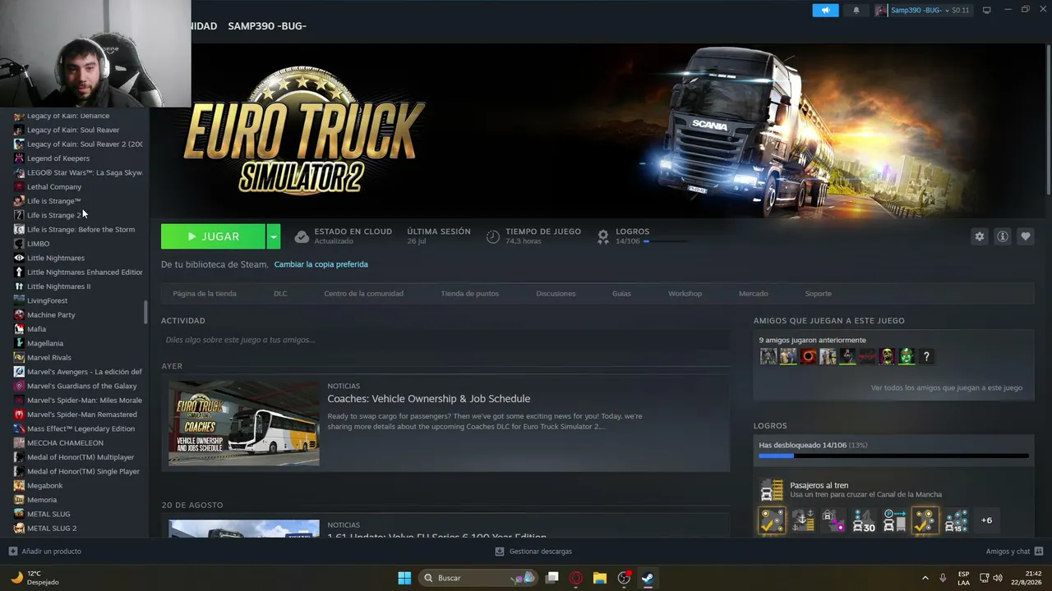Open the Mercado tab
Image resolution: width=1052 pixels, height=591 pixels.
coord(754,294)
